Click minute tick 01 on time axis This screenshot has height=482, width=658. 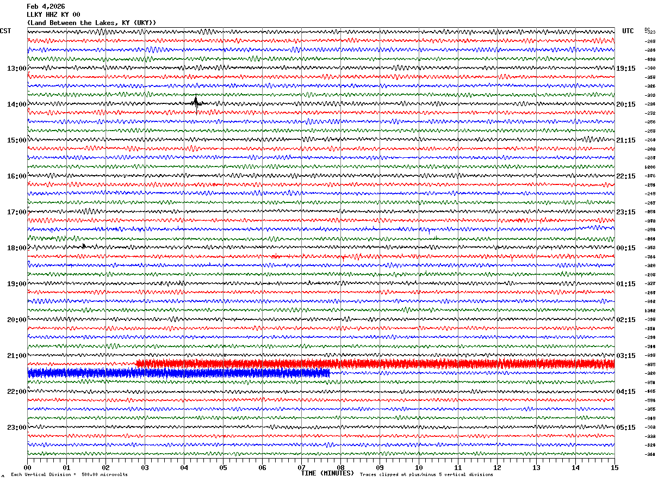click(x=66, y=467)
